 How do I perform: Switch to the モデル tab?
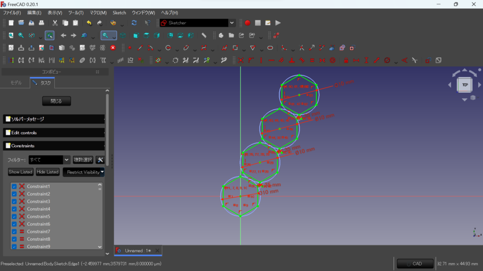pos(16,83)
